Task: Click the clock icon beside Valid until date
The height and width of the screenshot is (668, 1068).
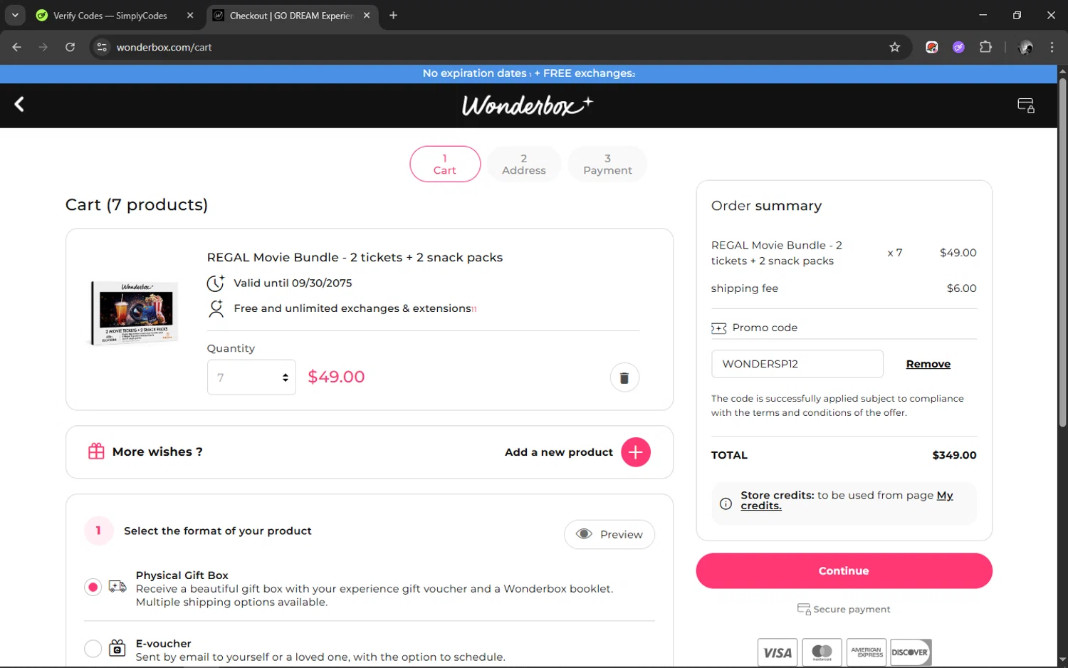Action: pos(216,283)
